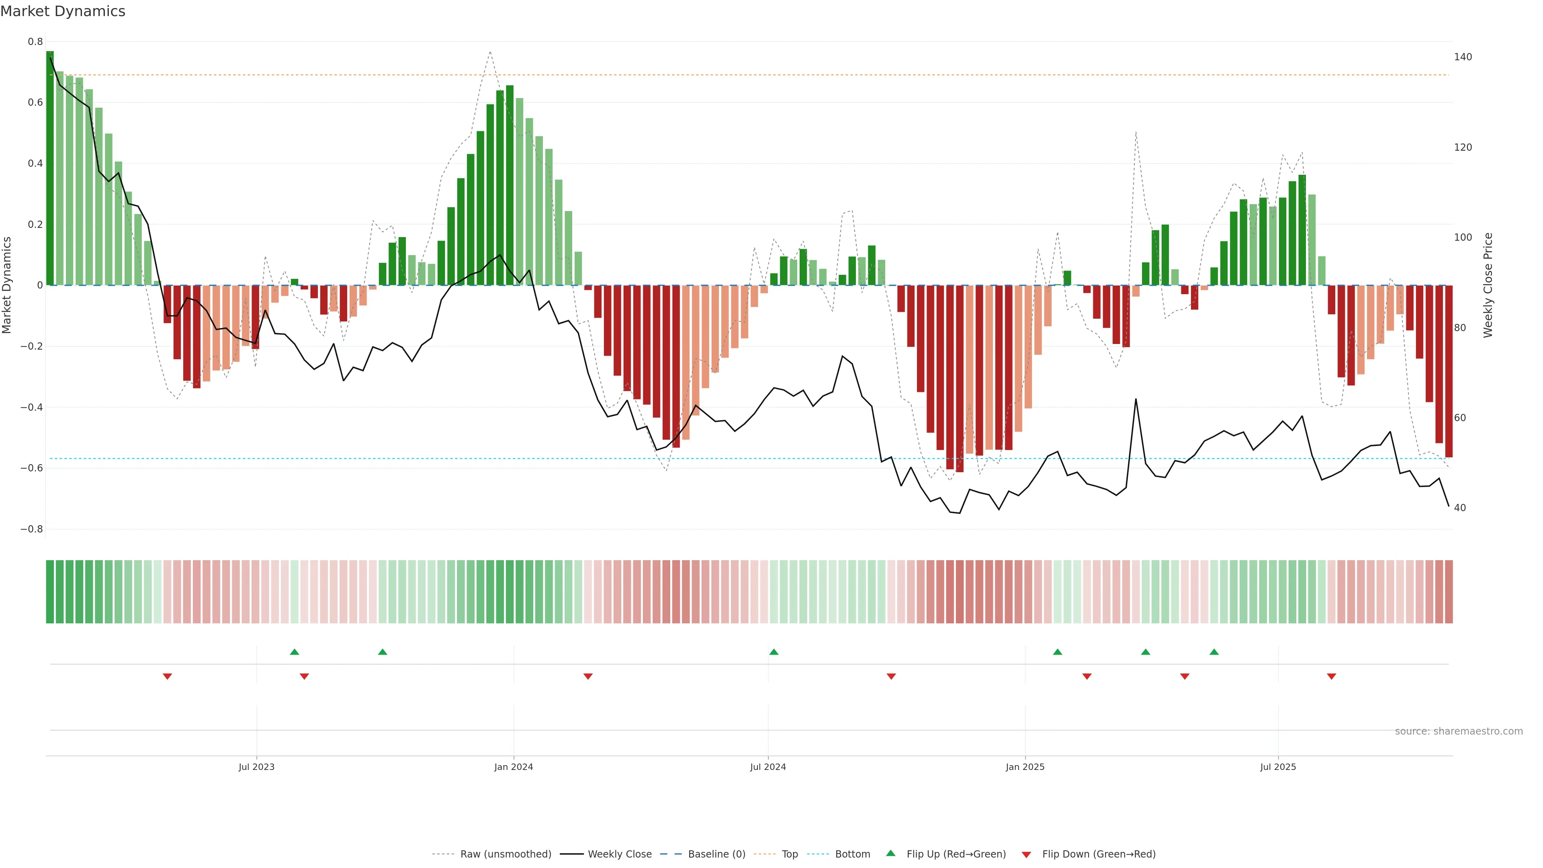Click the leftmost green heatmap strip cell
This screenshot has height=868, width=1543.
point(50,592)
